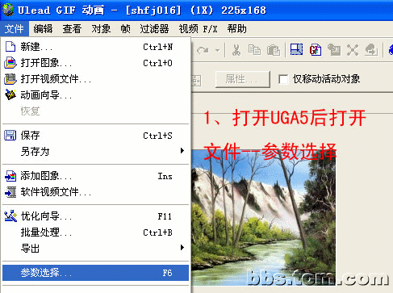
Task: Click the Copy toolbar icon
Action: point(254,50)
